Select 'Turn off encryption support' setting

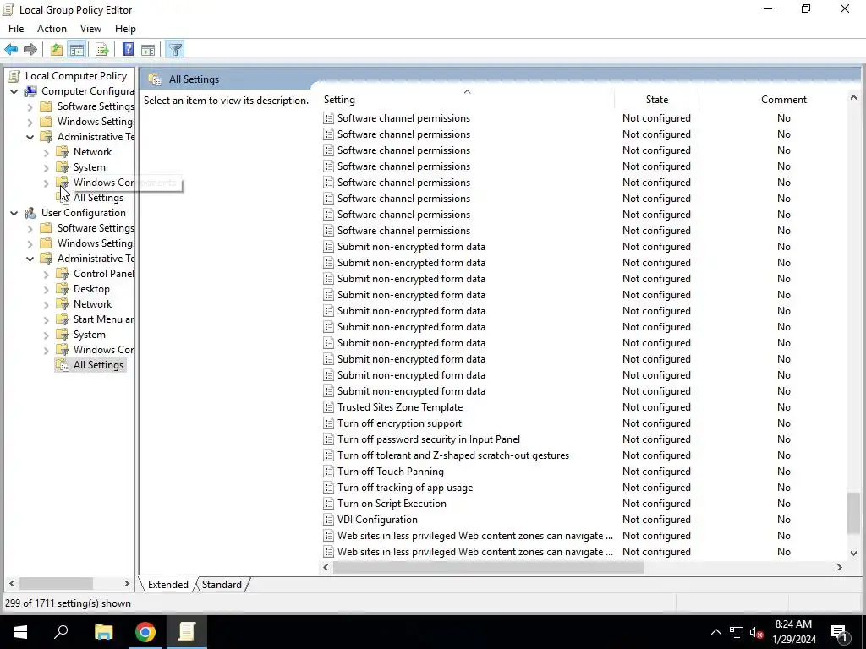[399, 424]
